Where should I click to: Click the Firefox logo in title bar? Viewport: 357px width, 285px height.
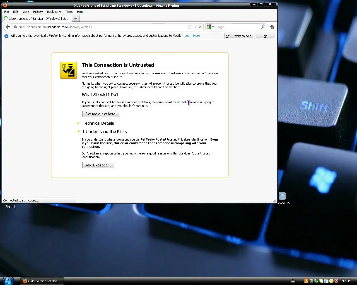[x=5, y=5]
